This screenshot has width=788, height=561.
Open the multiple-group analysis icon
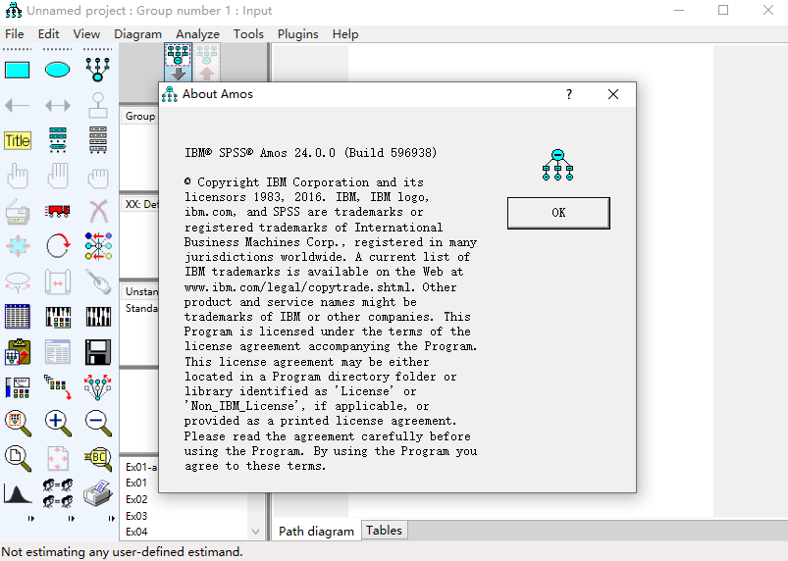pyautogui.click(x=57, y=493)
